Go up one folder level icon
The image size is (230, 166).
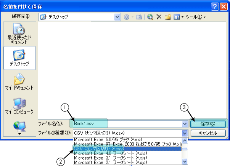[x=139, y=17]
